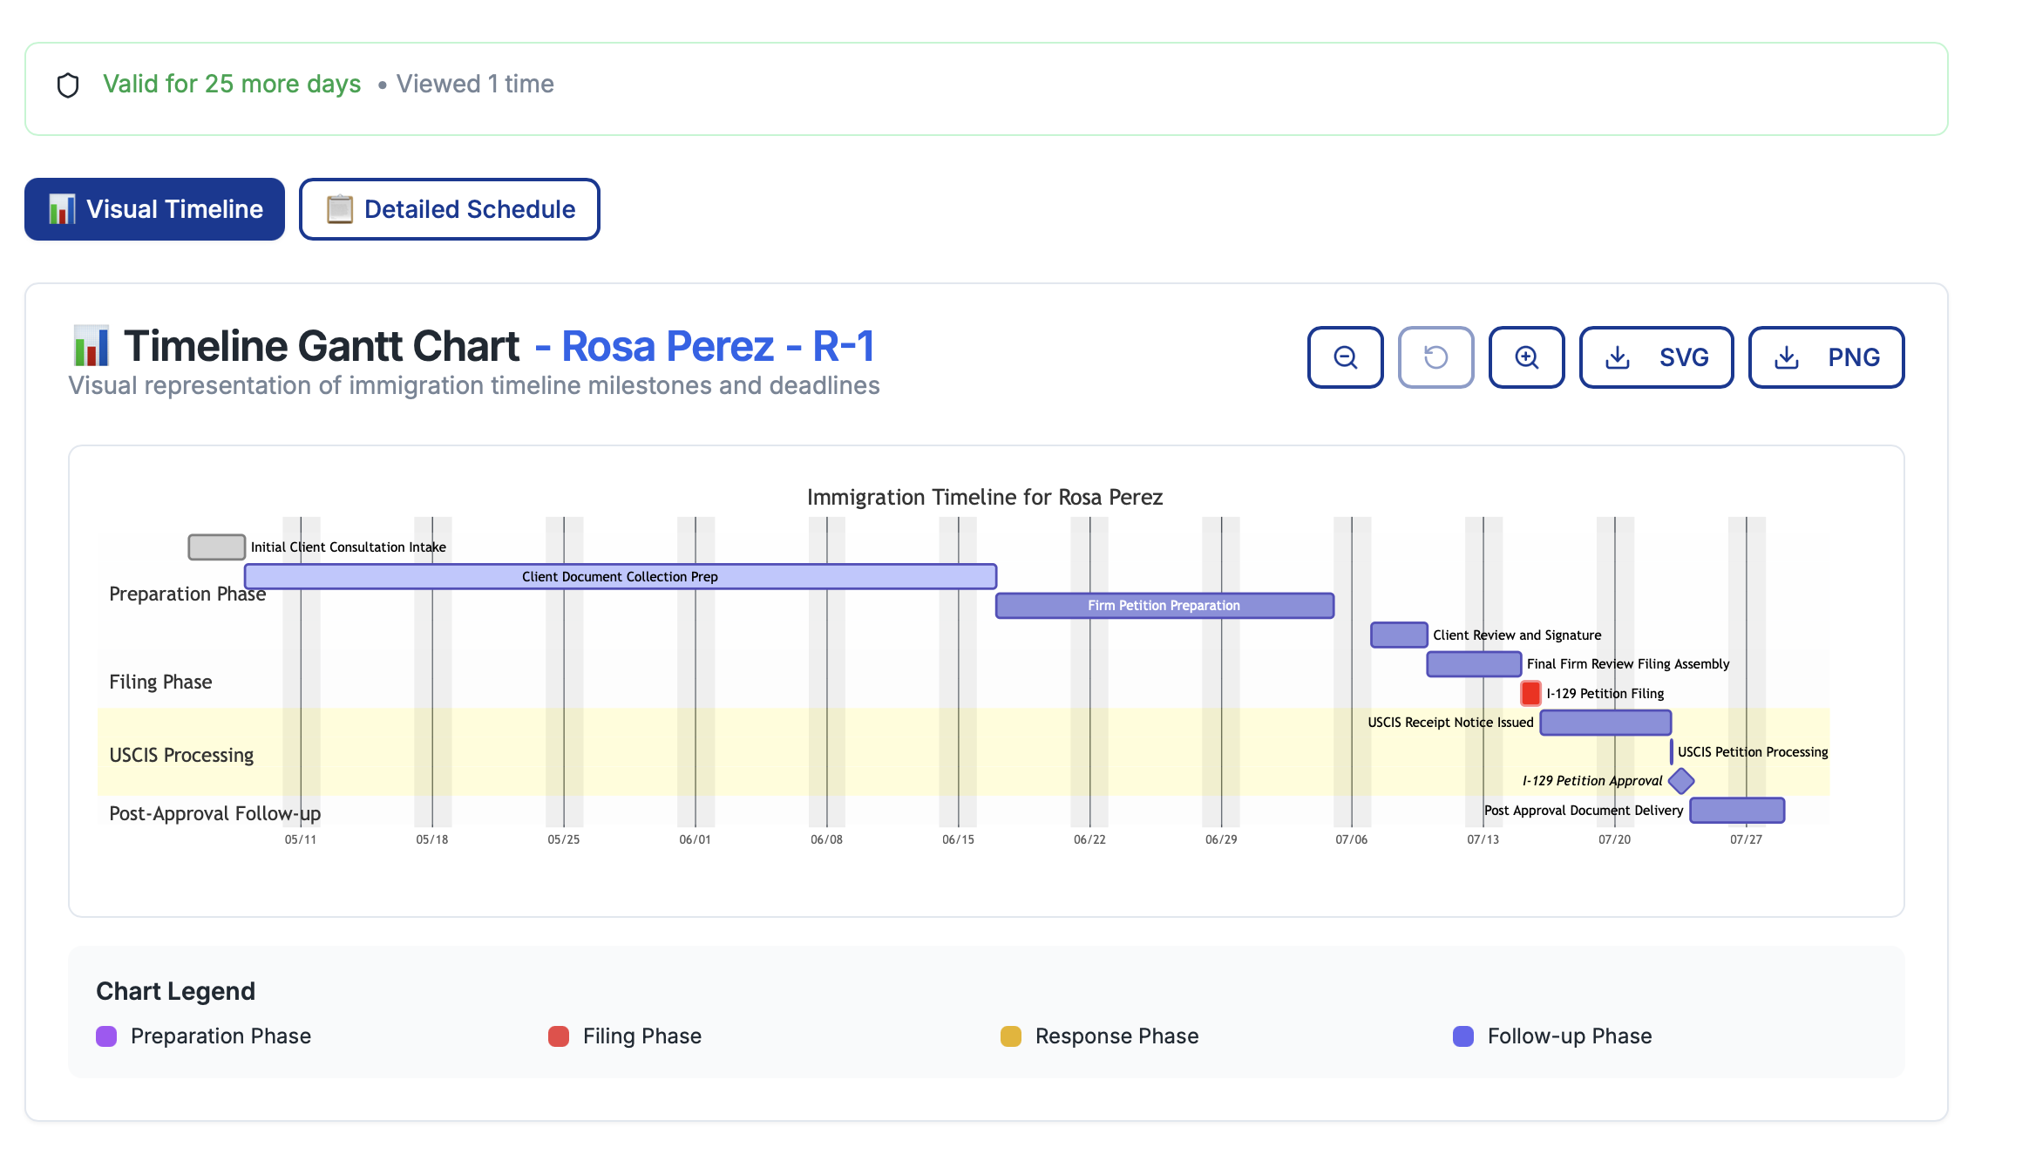Select the red I-129 Petition Filing marker
Image resolution: width=2029 pixels, height=1175 pixels.
[x=1530, y=694]
